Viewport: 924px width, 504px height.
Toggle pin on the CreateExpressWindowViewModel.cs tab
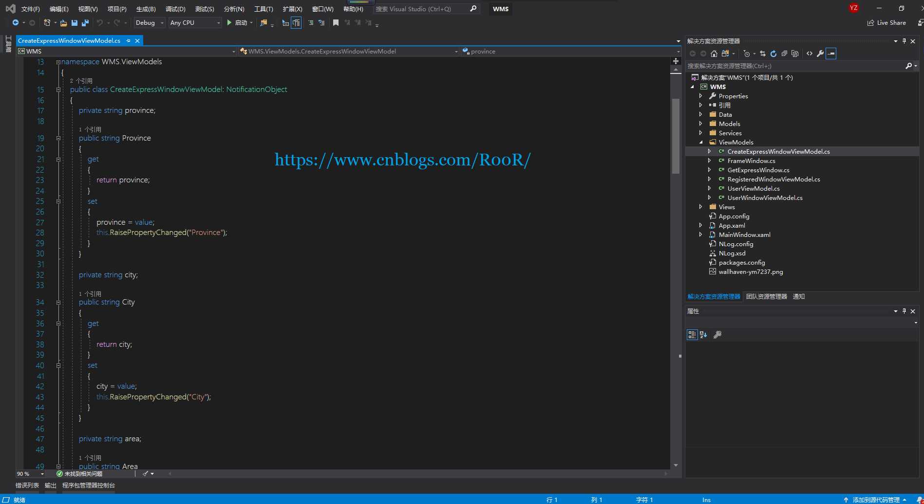point(129,41)
